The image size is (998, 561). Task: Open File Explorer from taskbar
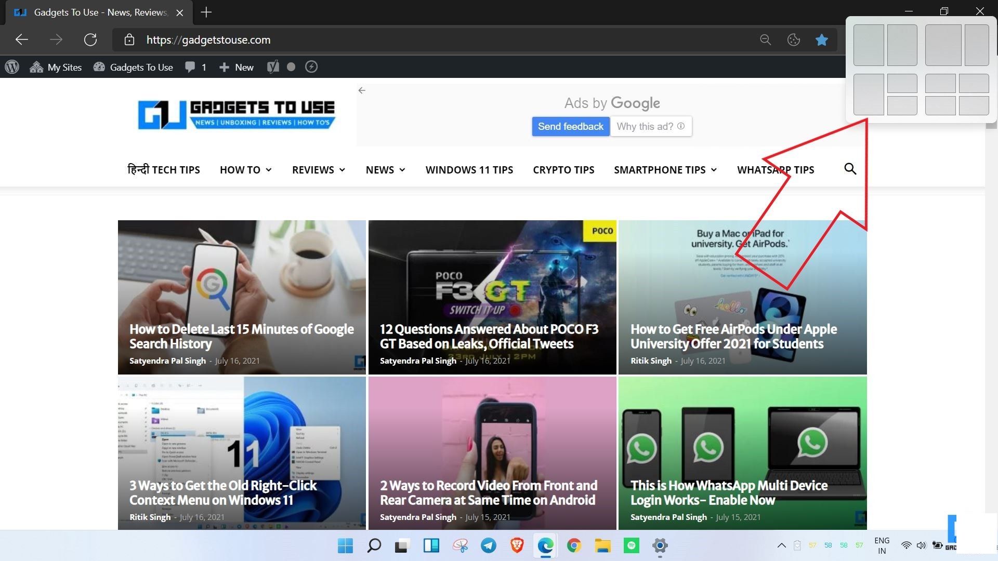pos(602,545)
